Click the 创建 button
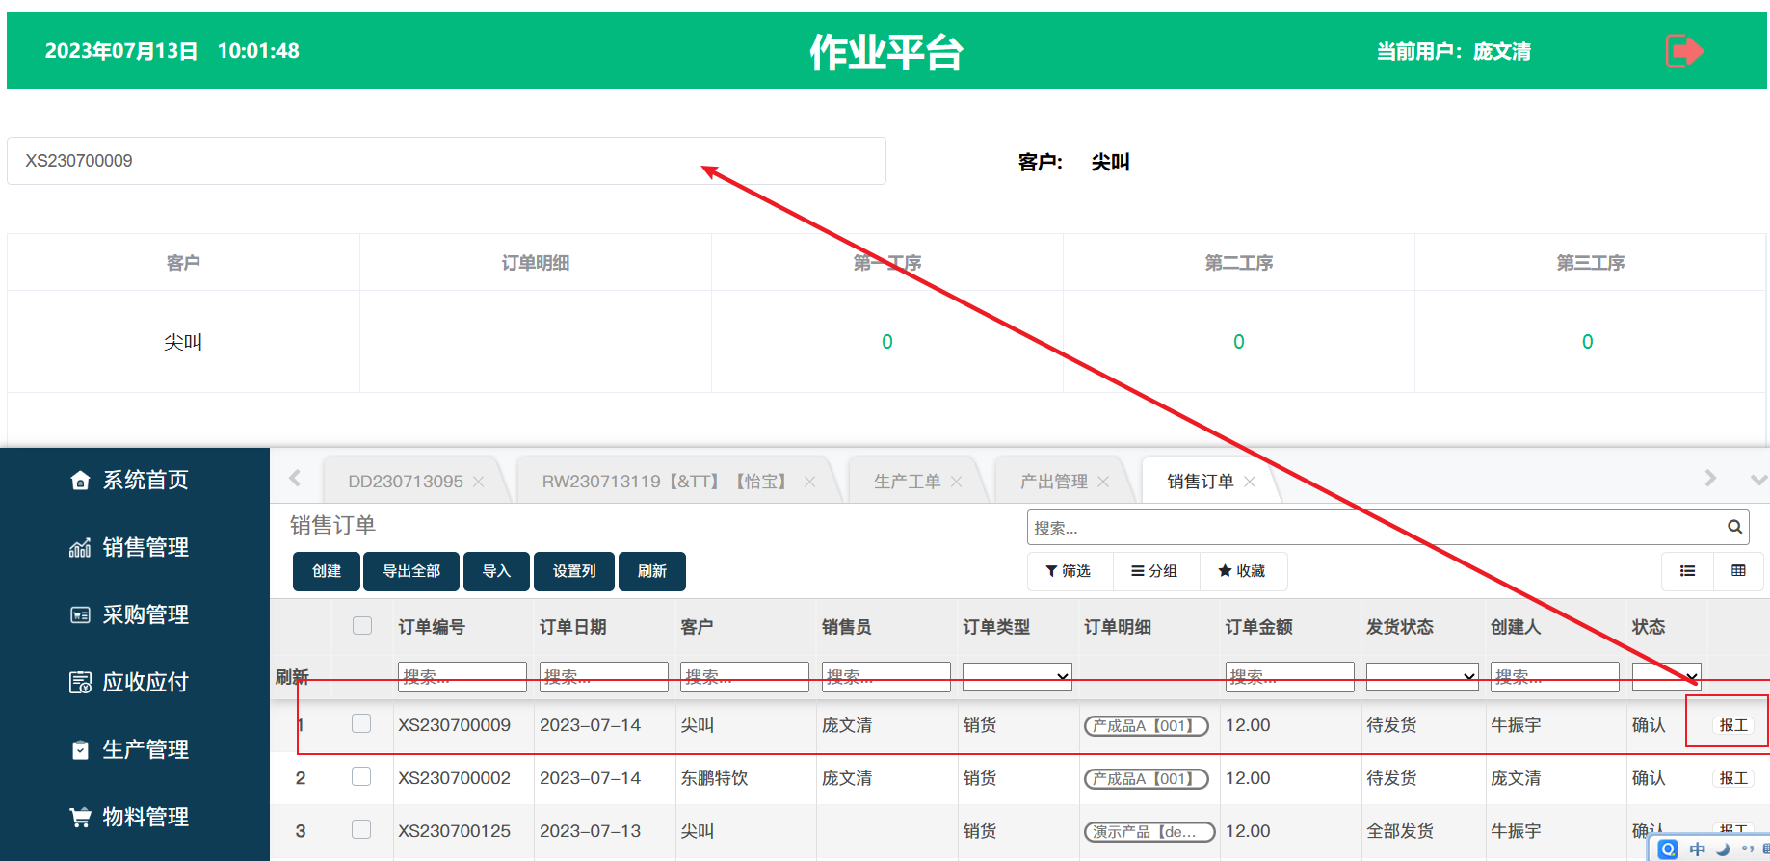The image size is (1770, 861). point(326,571)
